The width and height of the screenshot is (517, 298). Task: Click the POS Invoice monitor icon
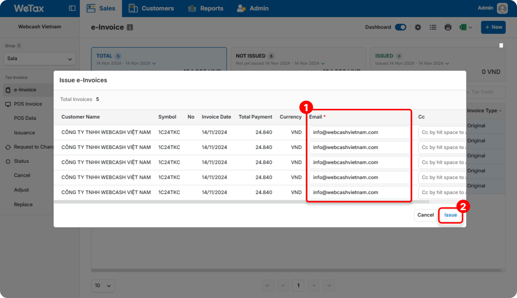click(x=8, y=104)
